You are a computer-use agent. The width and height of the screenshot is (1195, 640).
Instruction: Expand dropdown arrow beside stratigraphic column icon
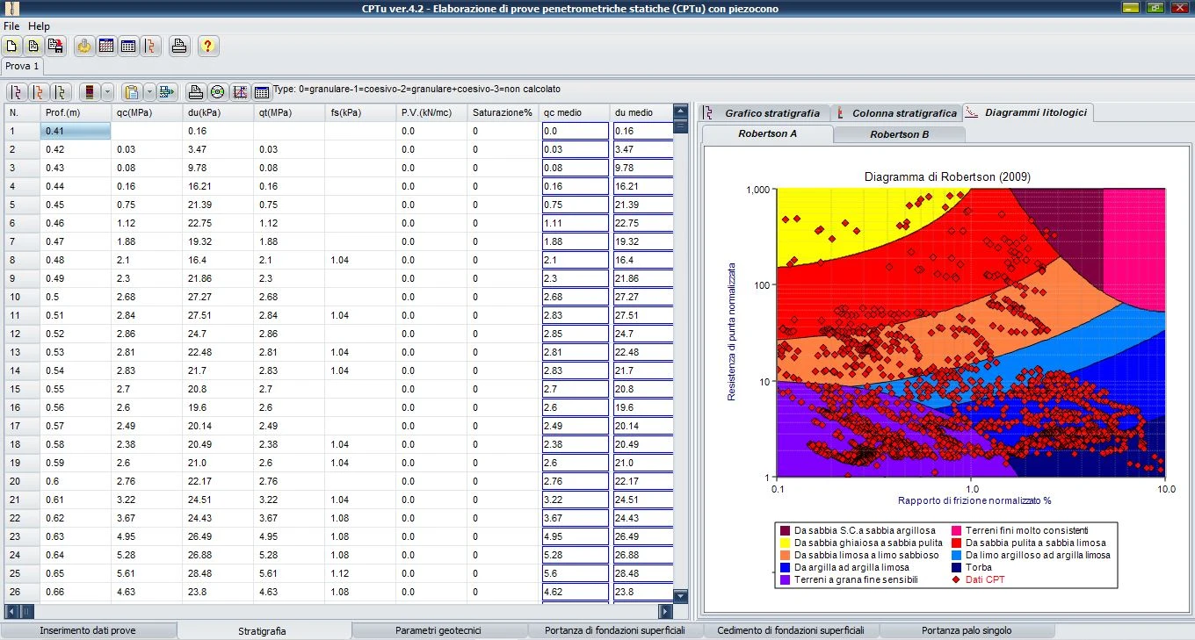pos(107,91)
